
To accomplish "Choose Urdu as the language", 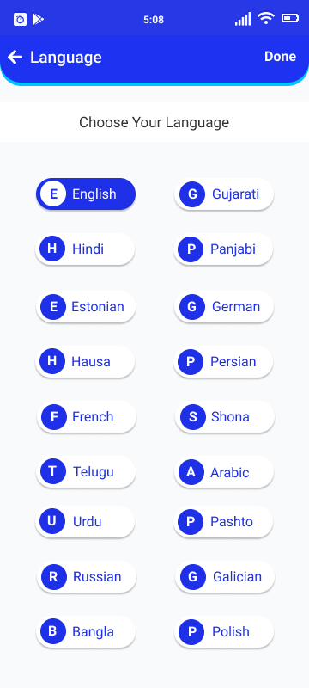I will pyautogui.click(x=85, y=521).
